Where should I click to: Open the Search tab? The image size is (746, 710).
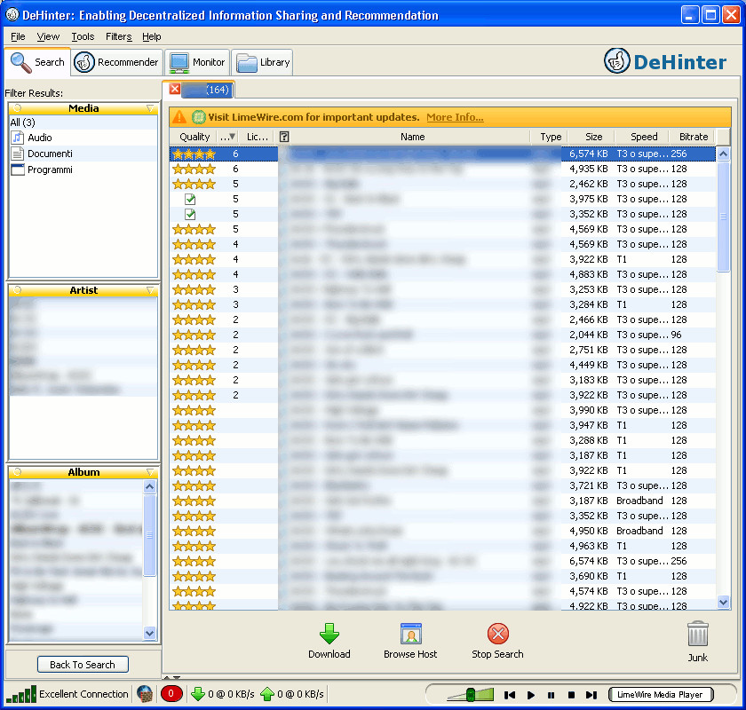click(x=37, y=62)
